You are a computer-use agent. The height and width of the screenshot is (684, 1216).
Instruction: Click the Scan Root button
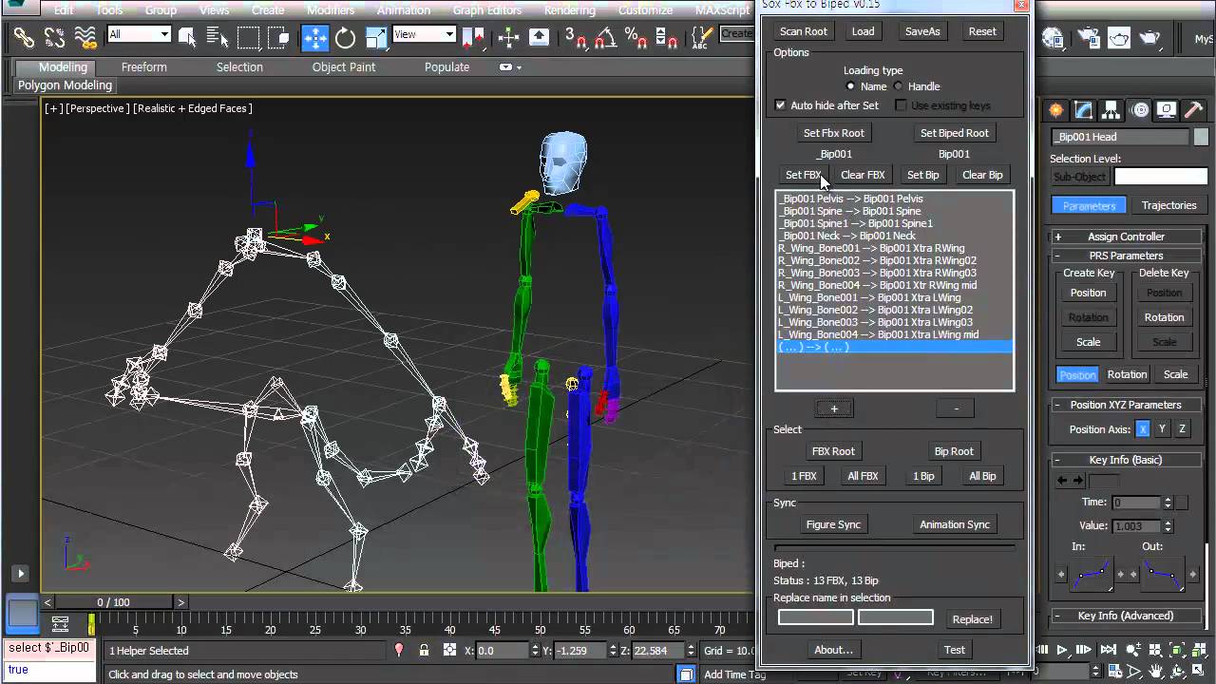(804, 31)
